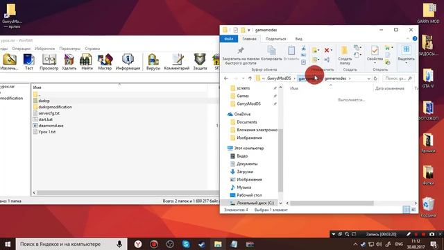Click the WinRAR Test icon
Viewport: 444px width, 250px height.
click(x=29, y=62)
